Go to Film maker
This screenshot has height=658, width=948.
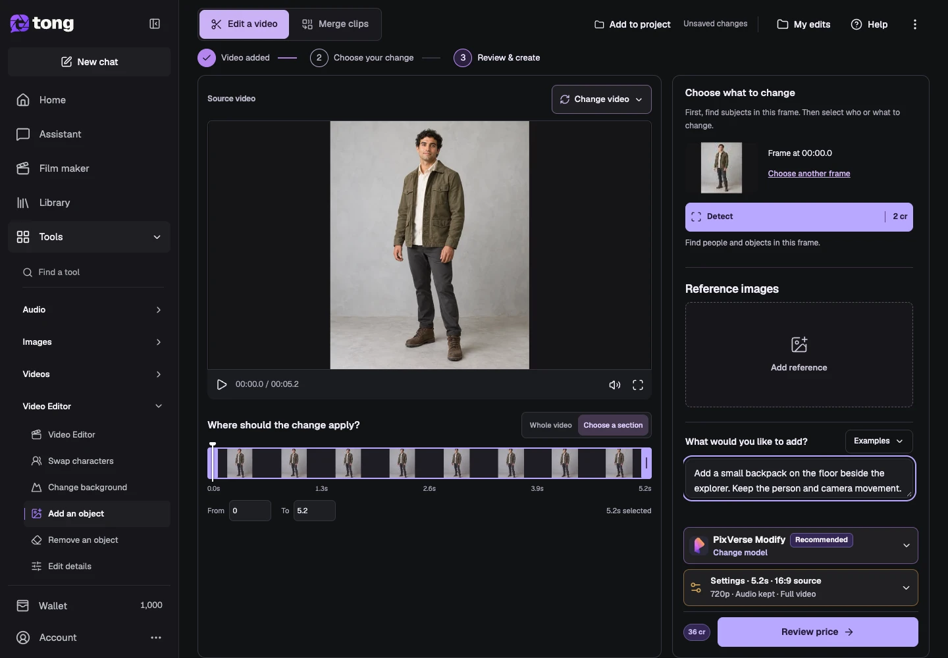click(x=89, y=168)
